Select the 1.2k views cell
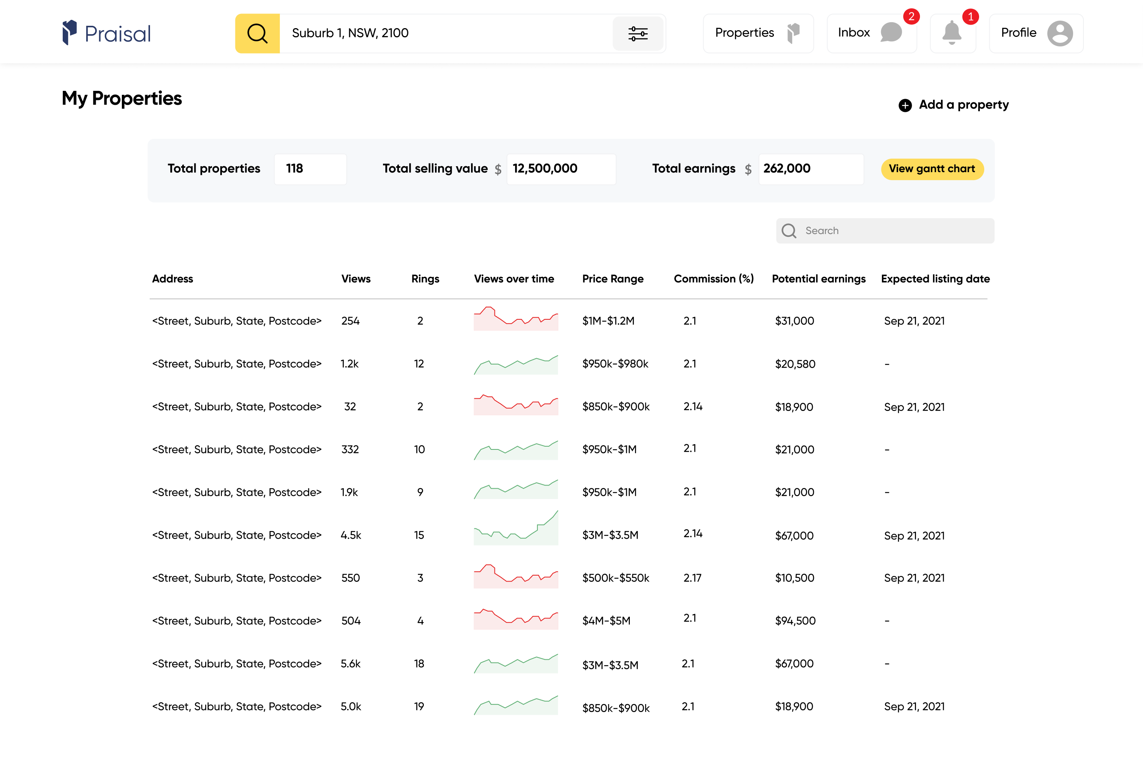The width and height of the screenshot is (1143, 764). (x=350, y=364)
